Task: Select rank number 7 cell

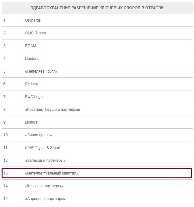Action: coord(4,97)
